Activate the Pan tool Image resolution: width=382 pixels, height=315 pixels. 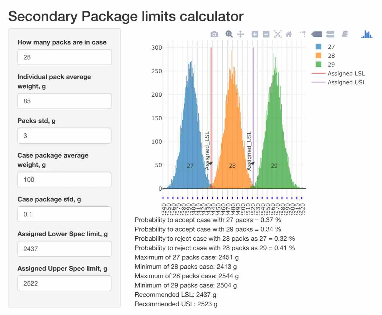[x=240, y=34]
